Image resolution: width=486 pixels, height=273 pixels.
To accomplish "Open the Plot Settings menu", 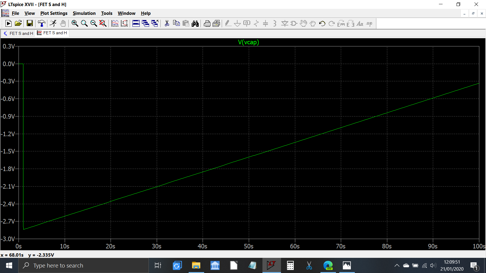I will click(54, 13).
